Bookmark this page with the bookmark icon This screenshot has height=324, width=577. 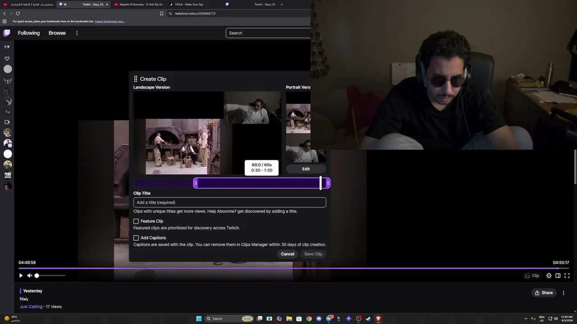point(161,13)
